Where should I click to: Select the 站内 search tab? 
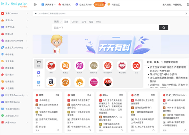click(x=83, y=22)
